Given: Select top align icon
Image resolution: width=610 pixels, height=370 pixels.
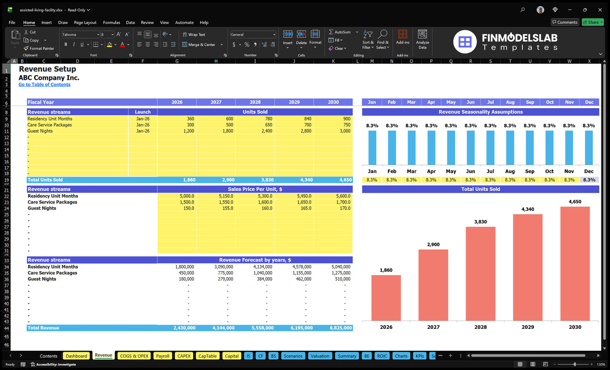Looking at the screenshot, I should coord(139,35).
